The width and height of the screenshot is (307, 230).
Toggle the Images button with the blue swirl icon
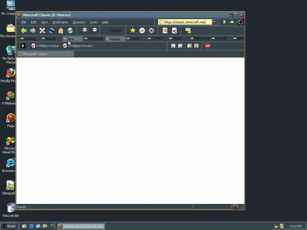(x=113, y=31)
